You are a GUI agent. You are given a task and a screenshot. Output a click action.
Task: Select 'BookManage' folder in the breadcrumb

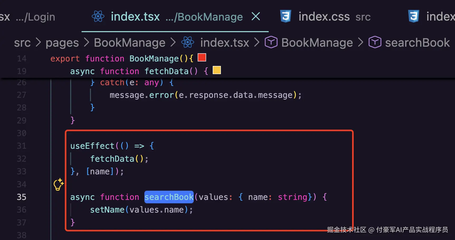(130, 43)
